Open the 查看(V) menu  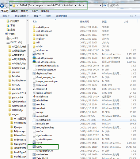tap(24, 11)
